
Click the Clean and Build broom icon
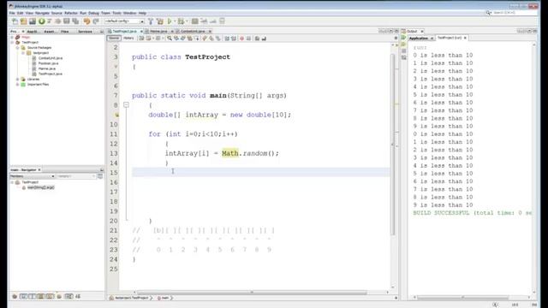[x=160, y=21]
